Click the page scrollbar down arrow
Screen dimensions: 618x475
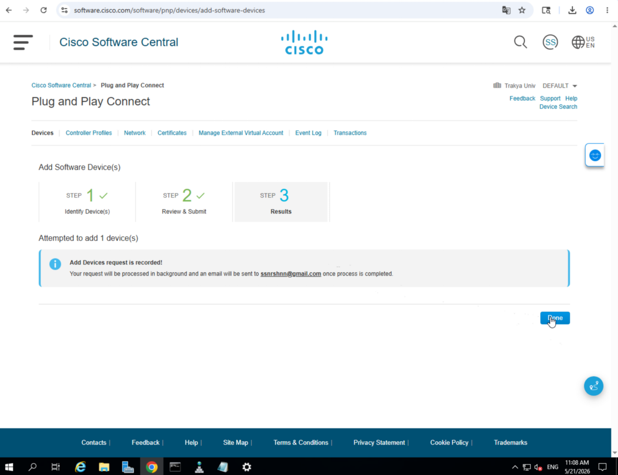point(615,453)
